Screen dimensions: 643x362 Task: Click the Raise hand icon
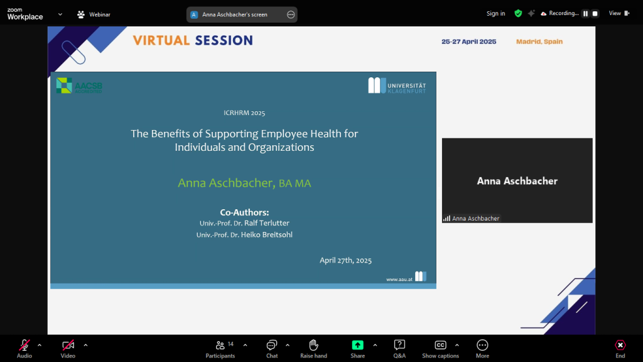(313, 345)
